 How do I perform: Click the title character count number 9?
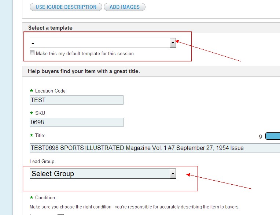(261, 137)
